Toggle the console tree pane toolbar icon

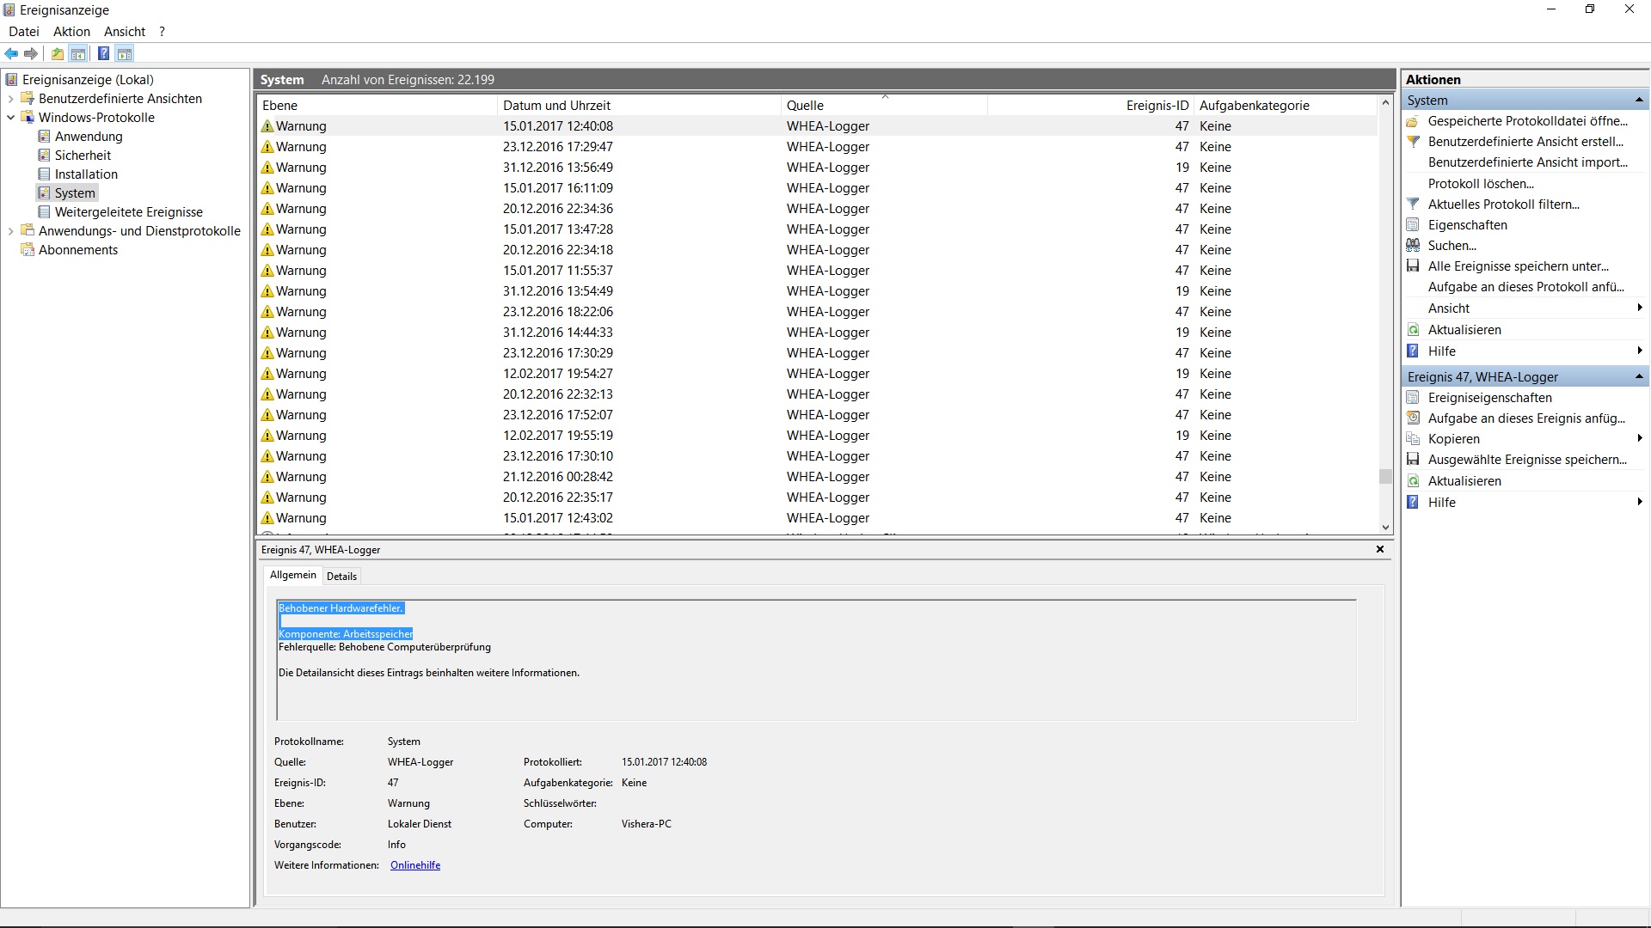click(78, 54)
